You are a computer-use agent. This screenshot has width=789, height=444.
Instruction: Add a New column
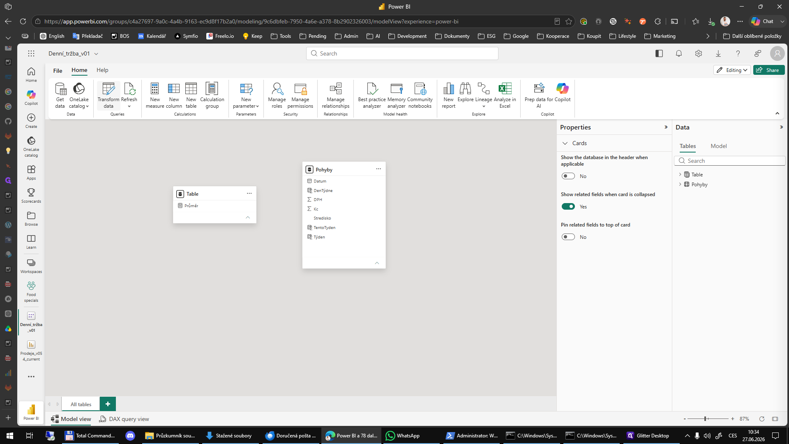coord(174,95)
